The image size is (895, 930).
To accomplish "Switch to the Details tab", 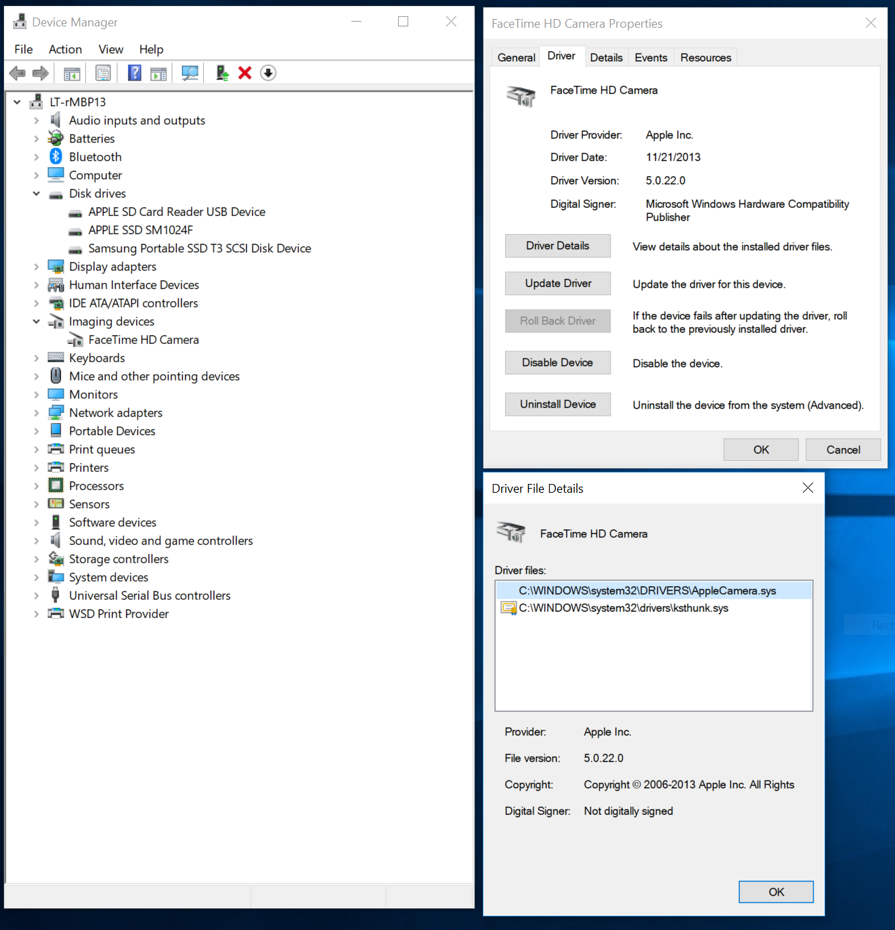I will tap(606, 58).
